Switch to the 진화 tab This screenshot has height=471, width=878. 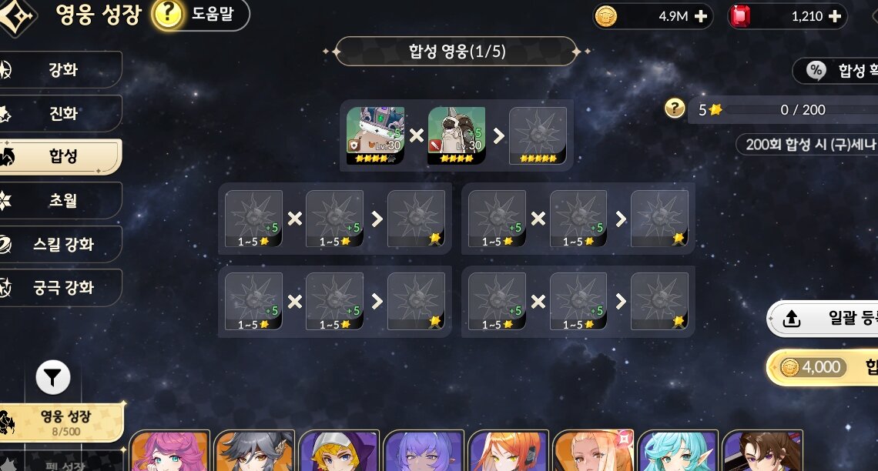(61, 114)
